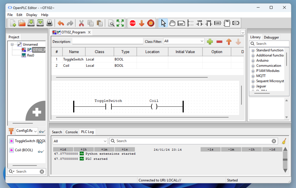Create a new project from toolbar
Viewport: 296px width, 188px height.
click(x=13, y=23)
